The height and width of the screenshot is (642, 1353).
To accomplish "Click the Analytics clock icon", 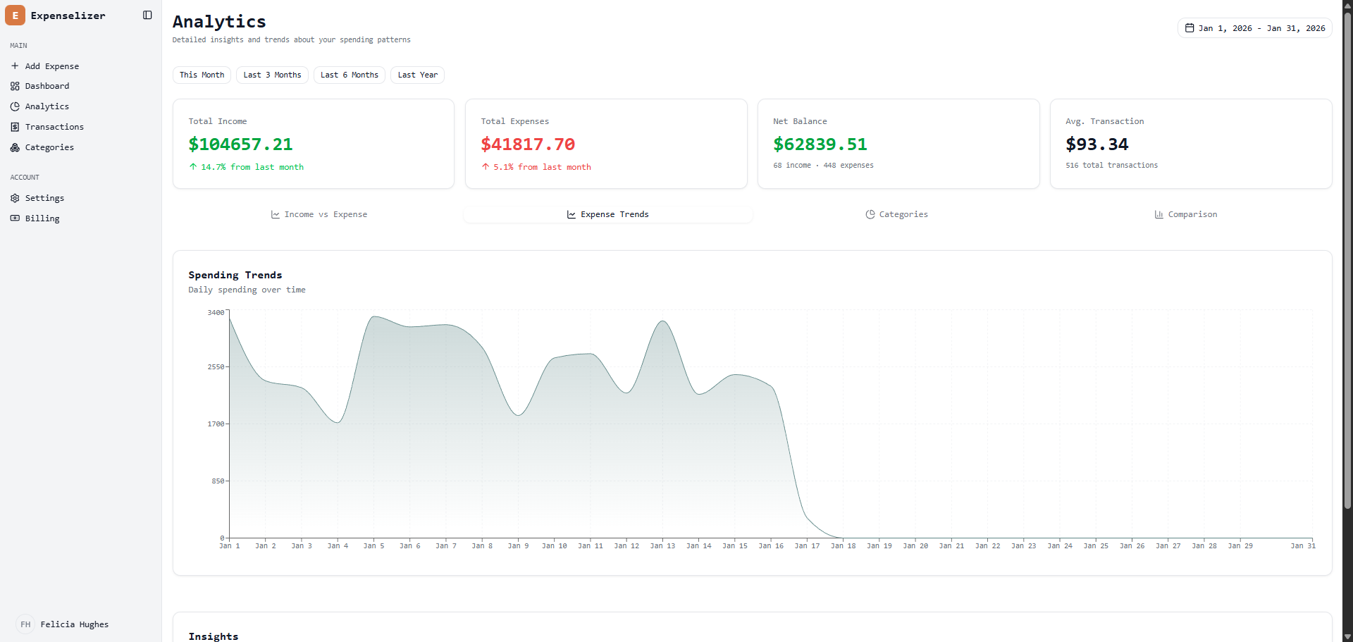I will click(x=16, y=106).
